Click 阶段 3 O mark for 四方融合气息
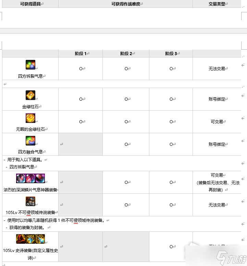 click(171, 144)
